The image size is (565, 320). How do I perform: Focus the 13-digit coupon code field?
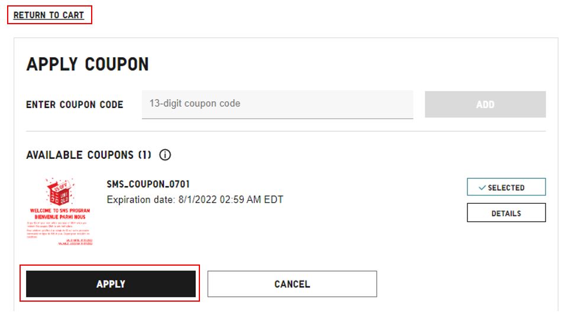[277, 104]
